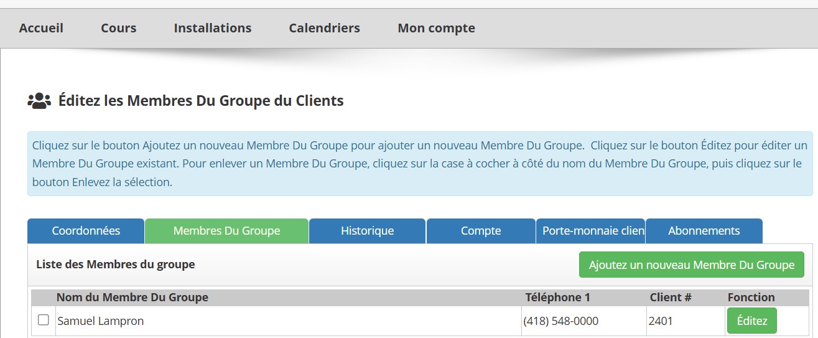818x338 pixels.
Task: Click the name Samuel Lampron in the list
Action: tap(100, 321)
